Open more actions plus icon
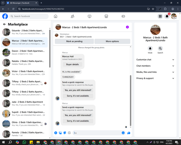The height and width of the screenshot is (145, 181). (56, 133)
